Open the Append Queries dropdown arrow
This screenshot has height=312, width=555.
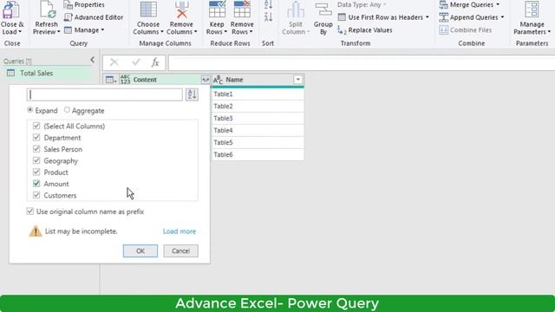(x=502, y=17)
